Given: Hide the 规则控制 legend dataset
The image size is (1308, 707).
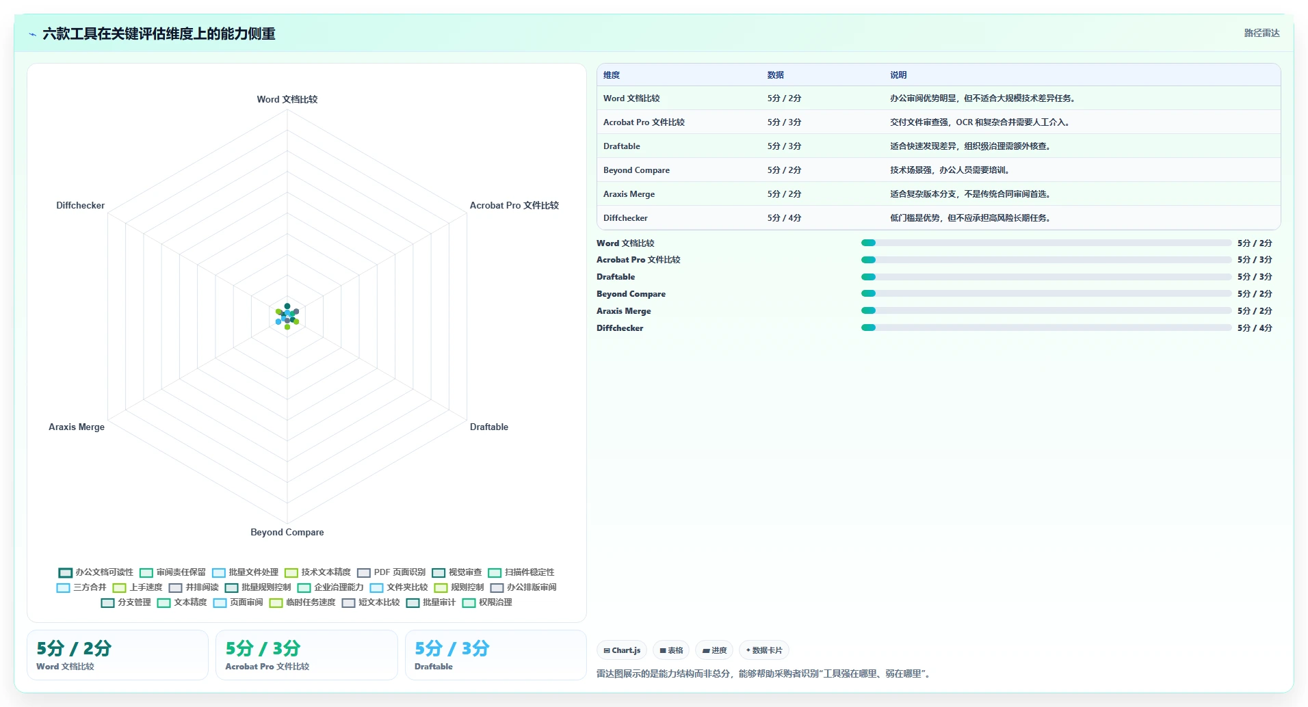Looking at the screenshot, I should [459, 587].
